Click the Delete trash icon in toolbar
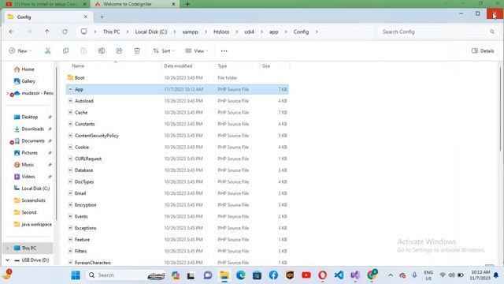Screen dimensions: 504x284 click(x=137, y=50)
